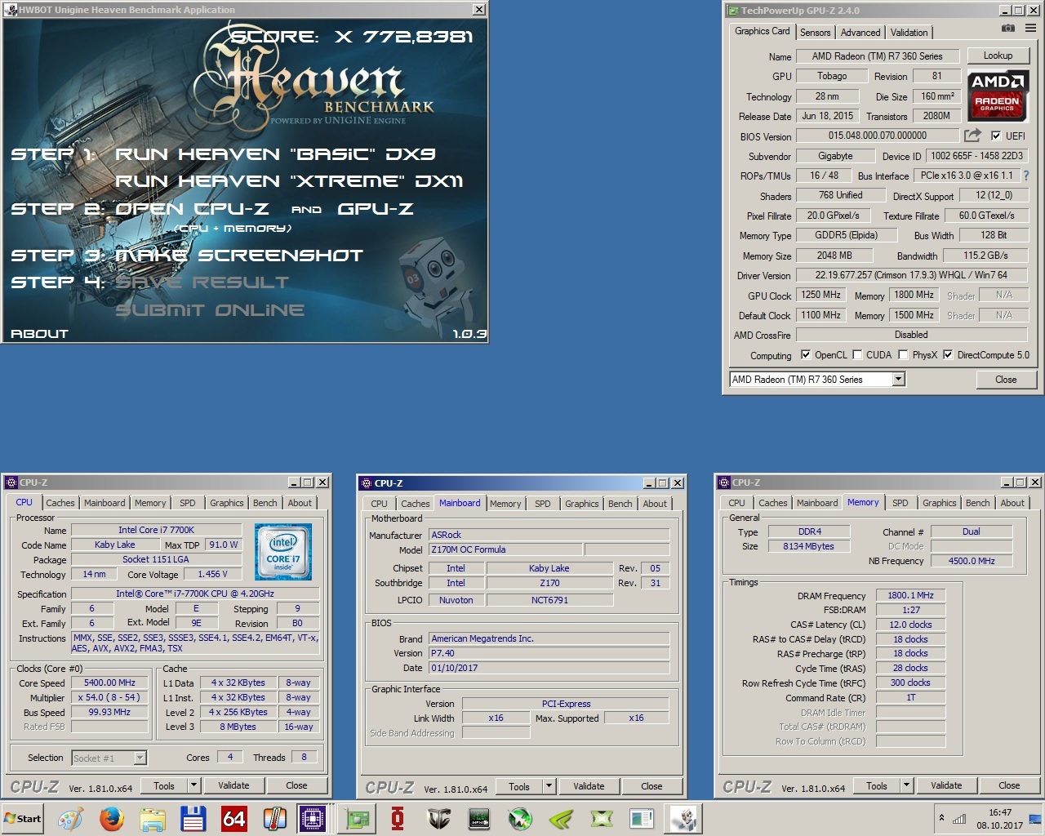The image size is (1045, 836).
Task: Open SPD tab in the middle CPU-Z window
Action: (543, 504)
